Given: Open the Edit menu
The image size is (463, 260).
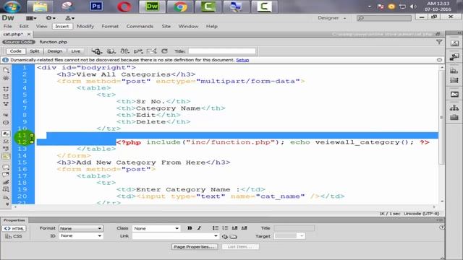Looking at the screenshot, I should point(24,26).
